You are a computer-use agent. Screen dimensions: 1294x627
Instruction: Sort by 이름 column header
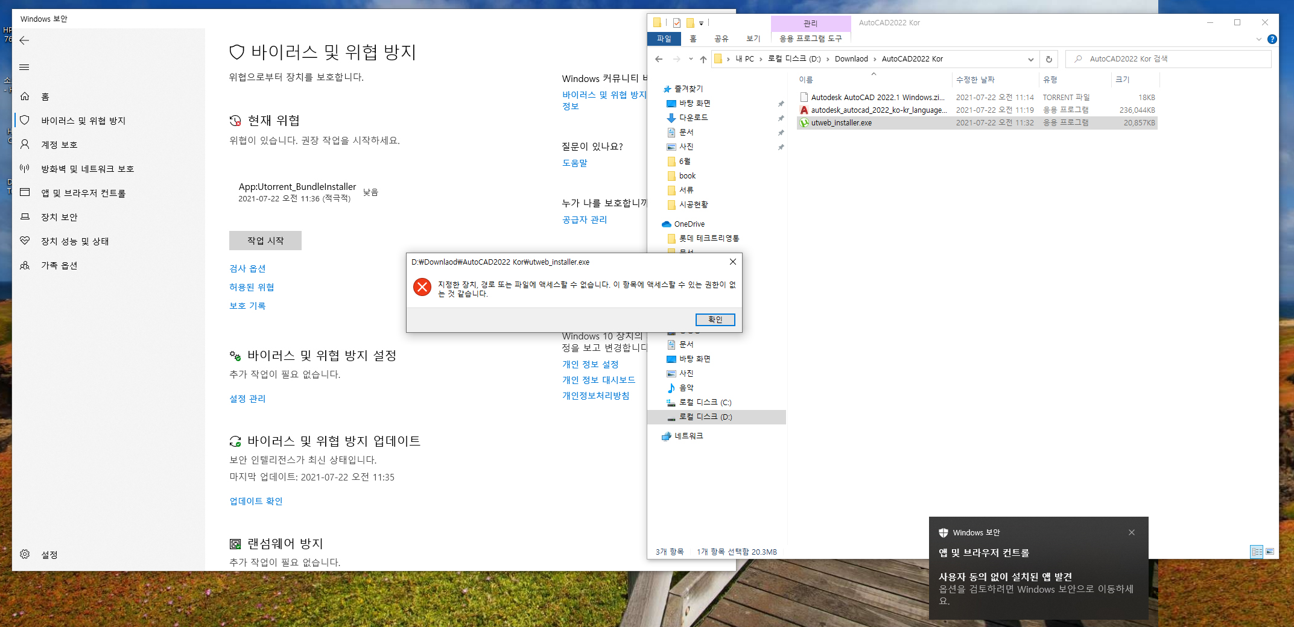874,80
